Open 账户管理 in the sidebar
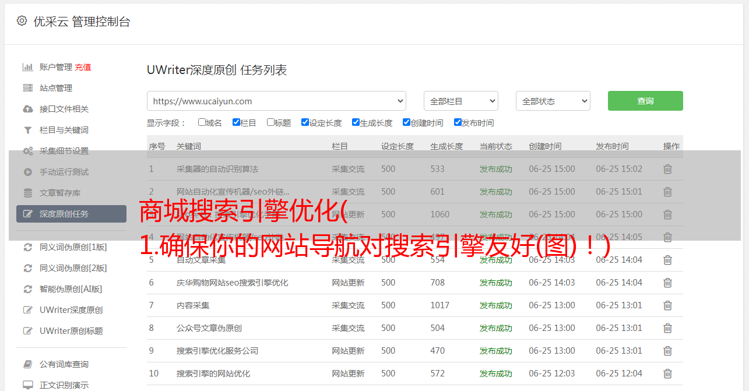The height and width of the screenshot is (391, 749). click(x=56, y=67)
